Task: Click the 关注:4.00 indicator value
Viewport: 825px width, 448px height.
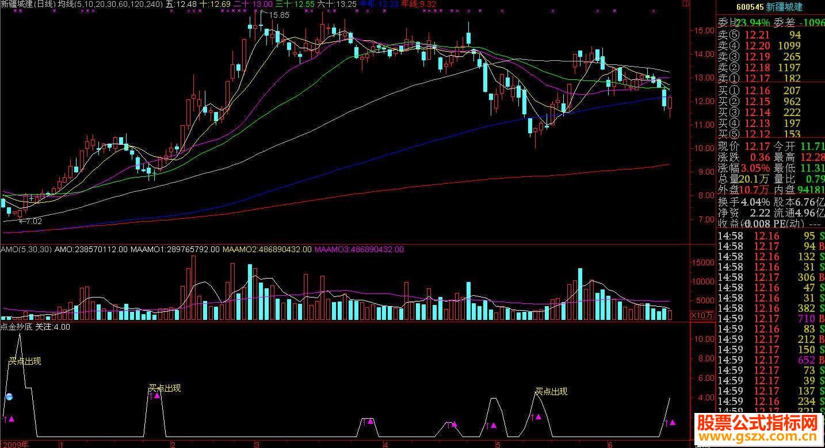Action: (x=53, y=327)
